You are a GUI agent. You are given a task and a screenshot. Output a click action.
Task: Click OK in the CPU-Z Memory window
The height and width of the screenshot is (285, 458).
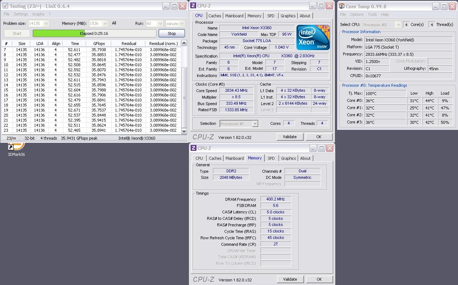(319, 279)
